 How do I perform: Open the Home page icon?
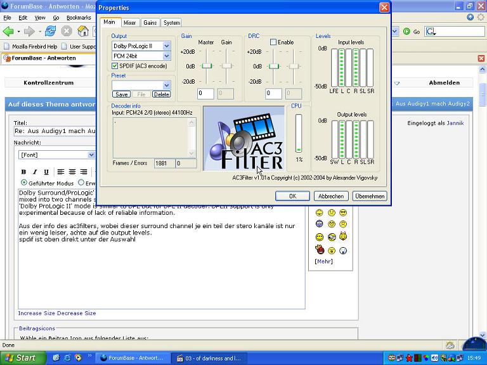click(x=83, y=31)
